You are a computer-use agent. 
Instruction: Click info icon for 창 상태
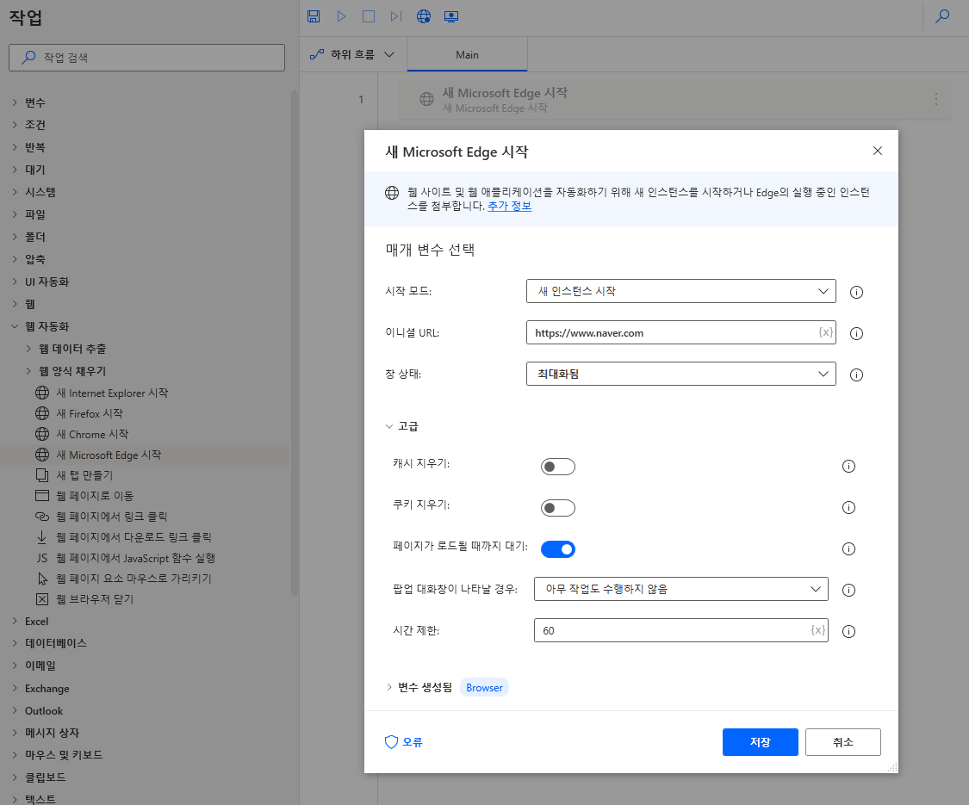tap(856, 375)
